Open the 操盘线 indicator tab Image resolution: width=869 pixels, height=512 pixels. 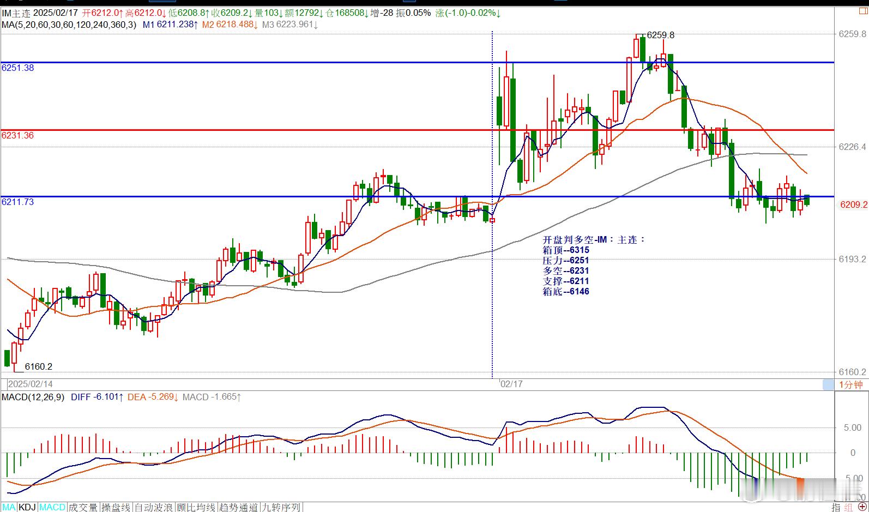(116, 507)
